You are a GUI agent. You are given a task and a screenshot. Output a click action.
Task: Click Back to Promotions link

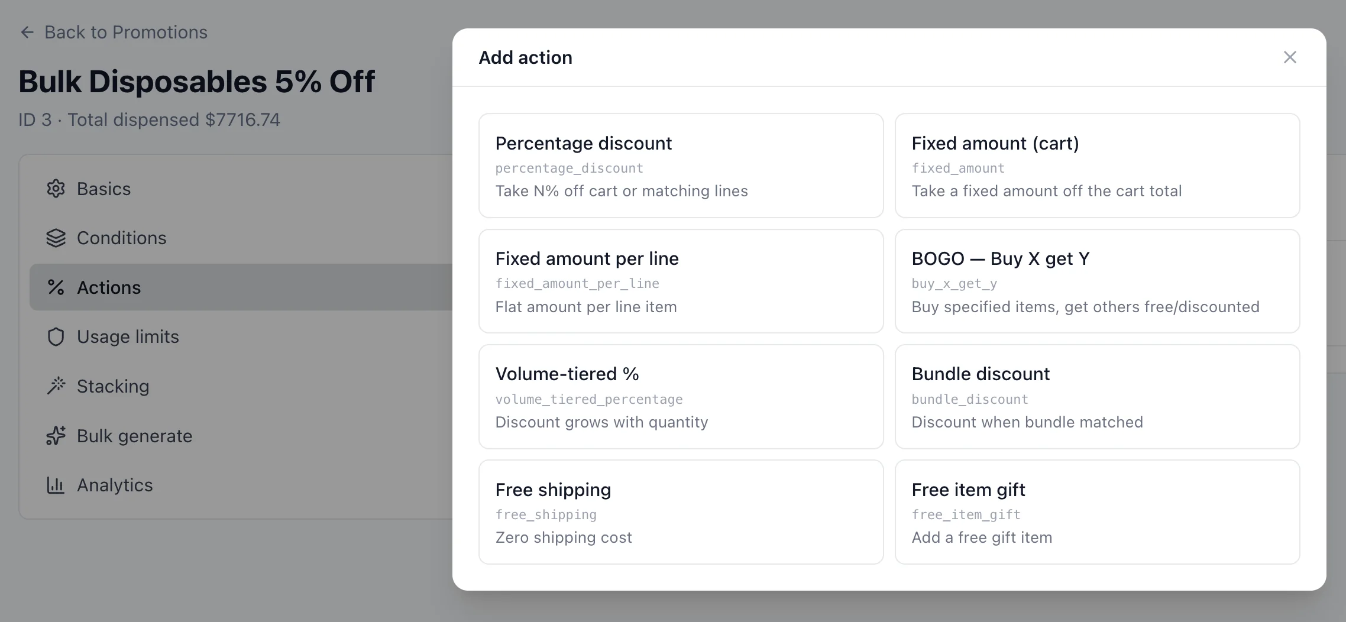126,32
